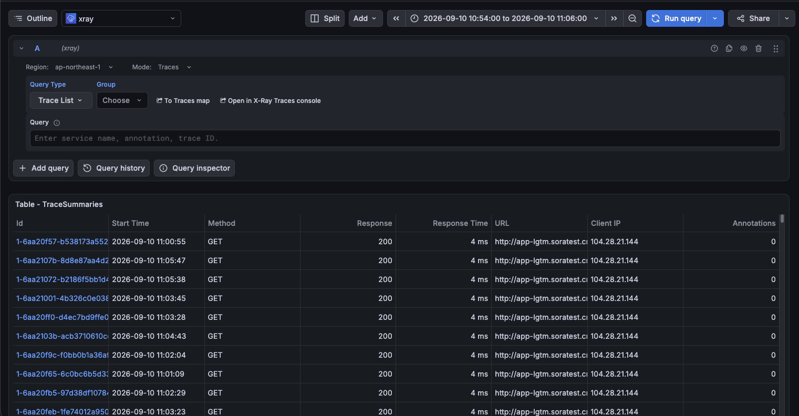Select start time 2026-09-10 11:00:55 cell

pos(157,242)
